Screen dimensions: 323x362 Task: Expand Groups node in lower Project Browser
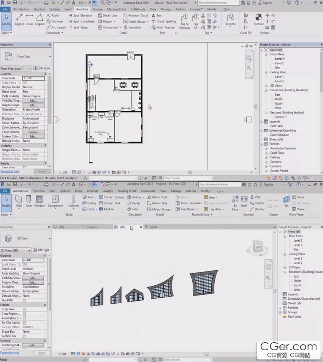coord(280,312)
